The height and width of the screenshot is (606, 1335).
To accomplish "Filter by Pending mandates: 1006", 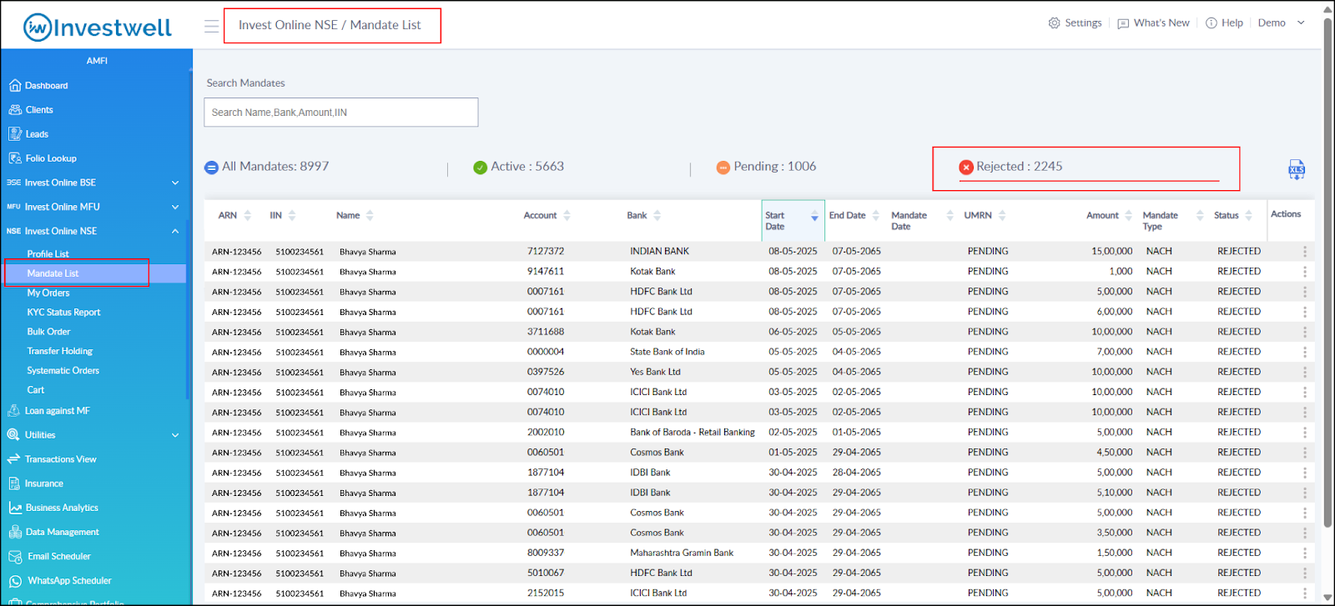I will click(x=766, y=167).
